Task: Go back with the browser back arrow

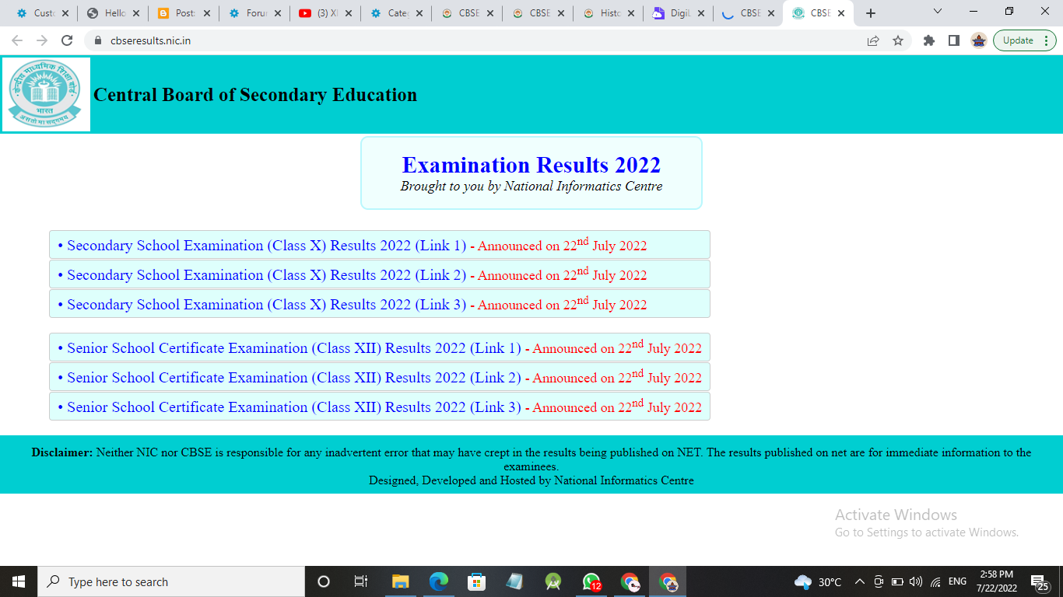Action: click(x=17, y=40)
